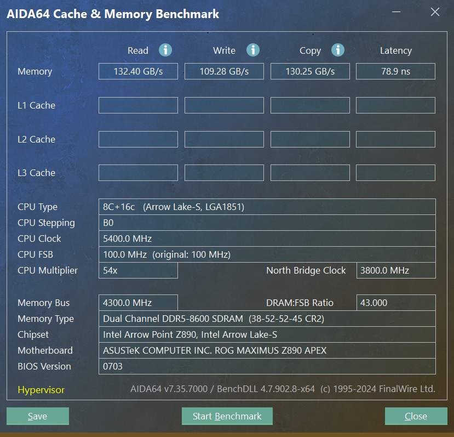Screen dimensions: 454x437
Task: Select the Memory Write result showing 109.28 GB/s
Action: coord(224,71)
